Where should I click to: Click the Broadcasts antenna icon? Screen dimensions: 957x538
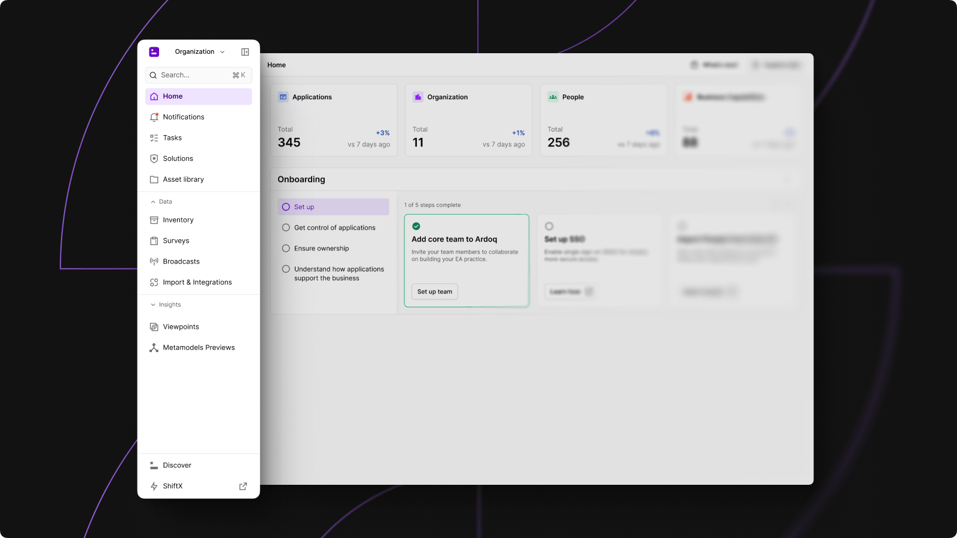[x=154, y=262]
